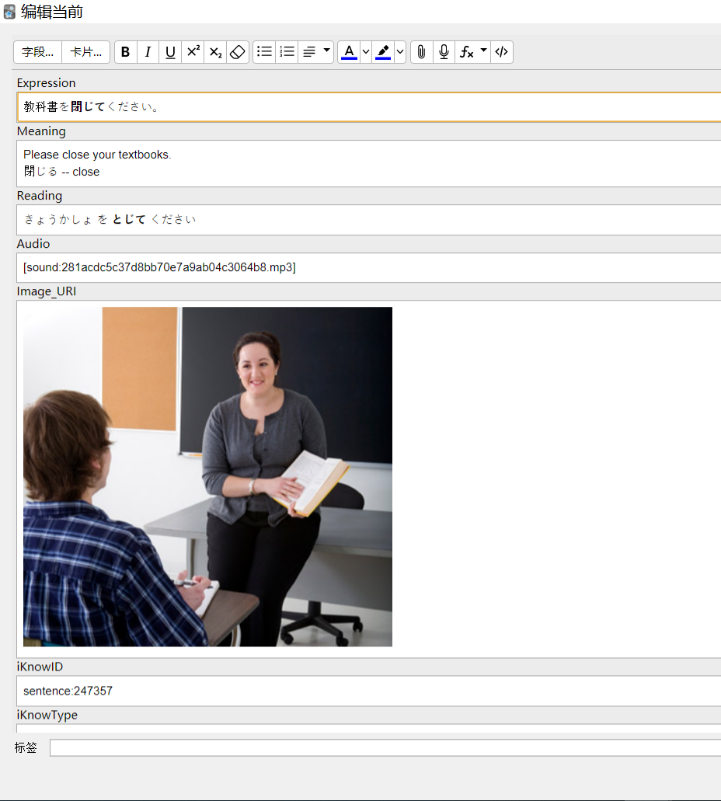
Task: Insert an ordered numbered list
Action: 287,52
